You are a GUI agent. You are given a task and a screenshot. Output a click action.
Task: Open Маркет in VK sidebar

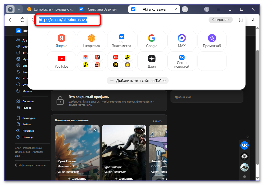(x=27, y=91)
